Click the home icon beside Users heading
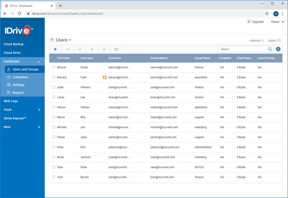The image size is (288, 198). click(52, 40)
